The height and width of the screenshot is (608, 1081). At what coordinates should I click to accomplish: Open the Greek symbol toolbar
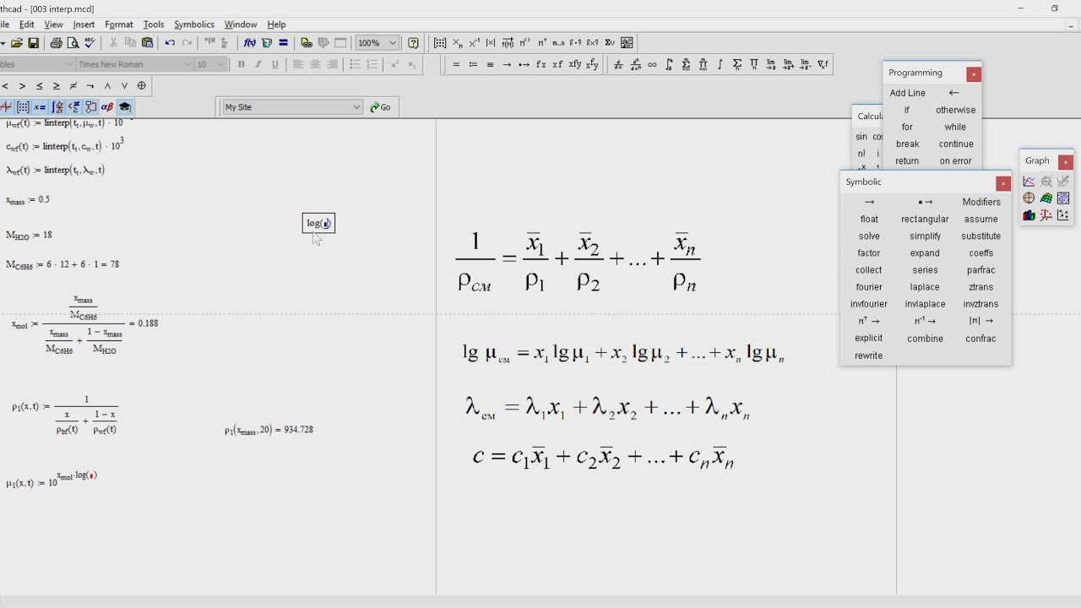tap(107, 107)
